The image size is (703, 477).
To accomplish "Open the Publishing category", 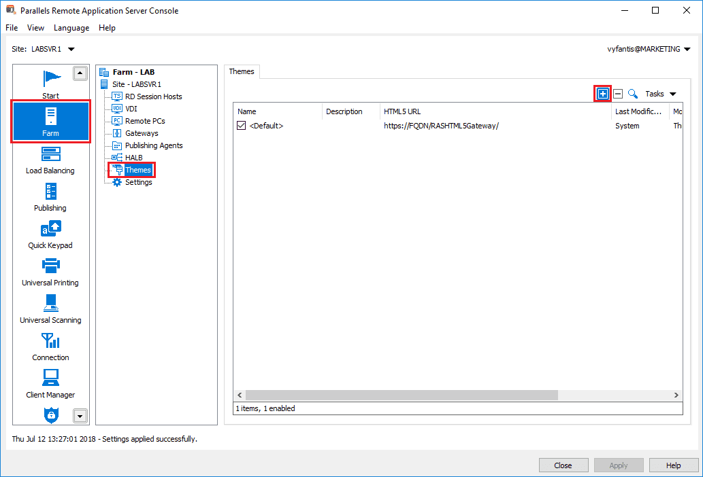I will (50, 198).
